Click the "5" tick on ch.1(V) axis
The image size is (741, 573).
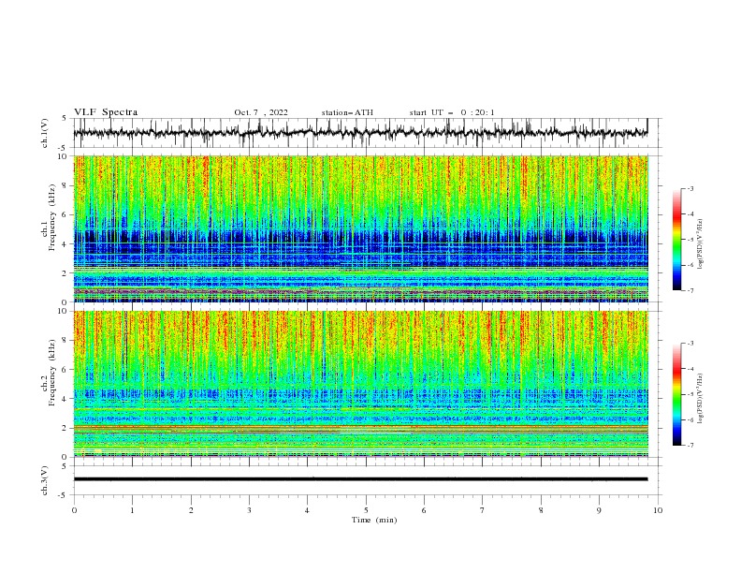point(65,119)
